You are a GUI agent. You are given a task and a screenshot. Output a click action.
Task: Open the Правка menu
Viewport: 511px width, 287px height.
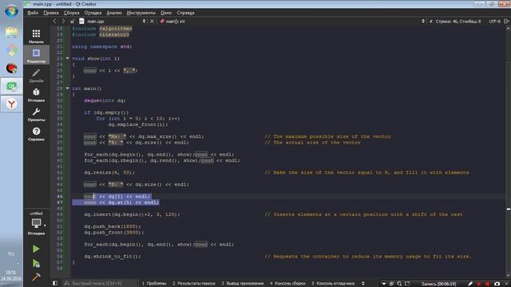51,13
